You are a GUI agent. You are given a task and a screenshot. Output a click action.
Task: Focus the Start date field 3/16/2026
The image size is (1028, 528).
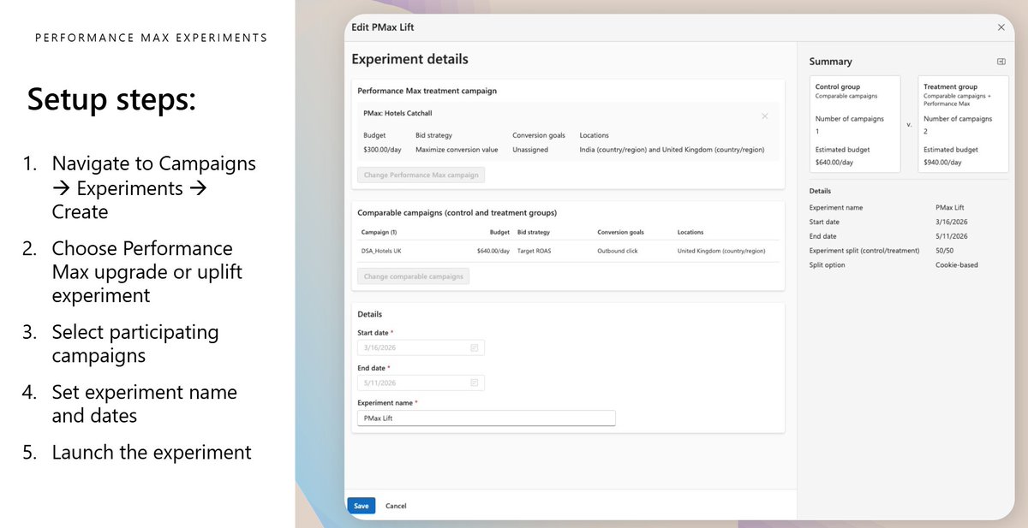(x=421, y=348)
